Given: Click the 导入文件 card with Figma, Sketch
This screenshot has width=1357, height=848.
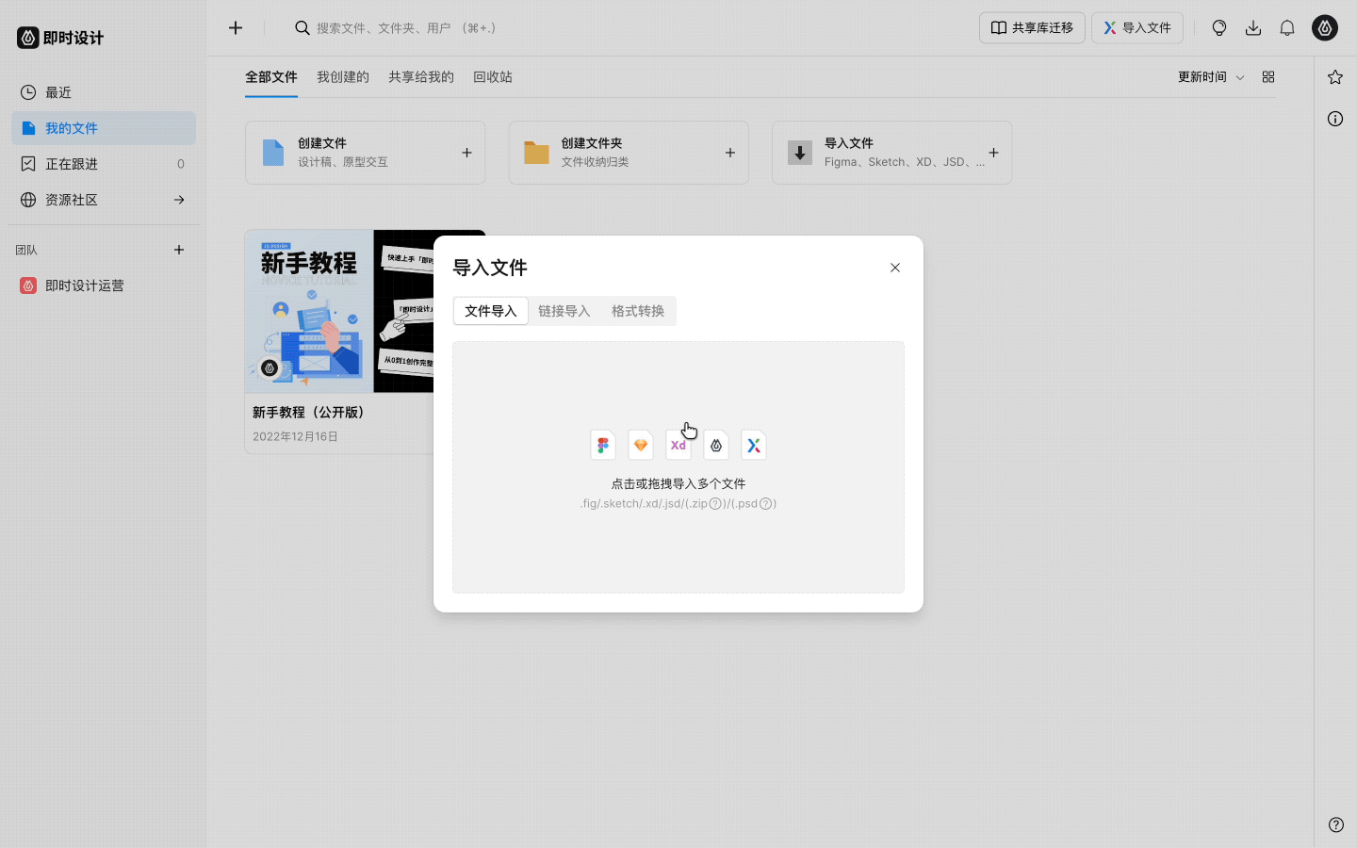Looking at the screenshot, I should click(892, 153).
